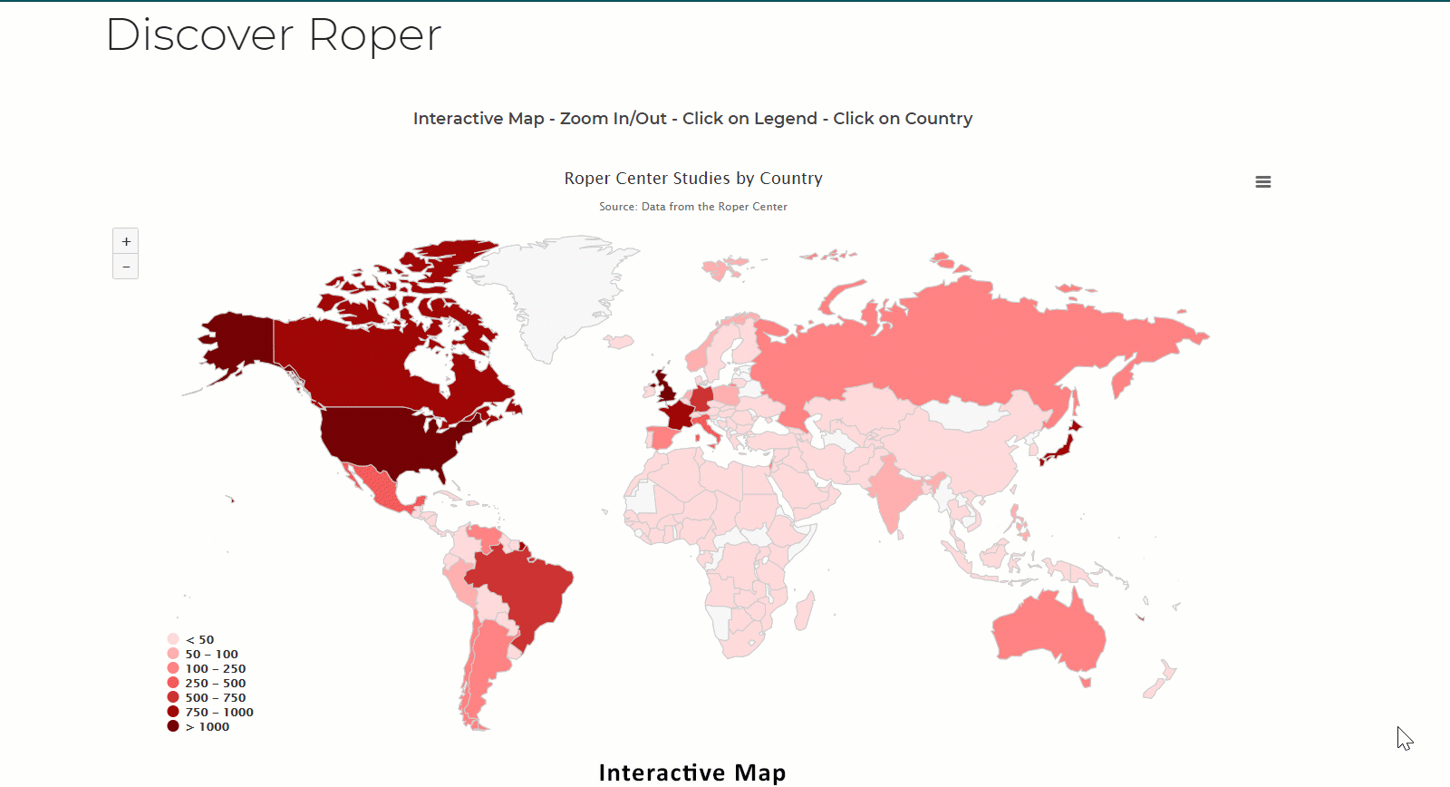Toggle the '500 – 750' legend series
Viewport: 1450px width, 787px height.
(207, 697)
